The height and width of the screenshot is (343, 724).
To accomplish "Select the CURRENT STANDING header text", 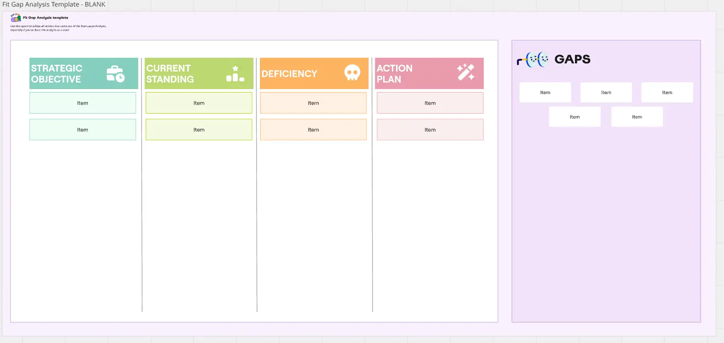I will 170,73.
